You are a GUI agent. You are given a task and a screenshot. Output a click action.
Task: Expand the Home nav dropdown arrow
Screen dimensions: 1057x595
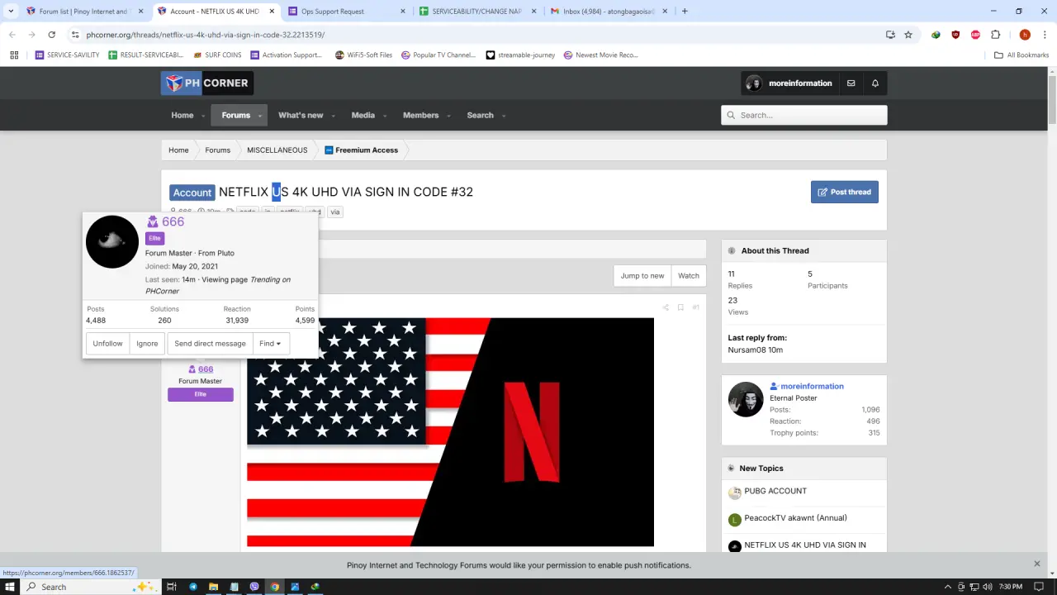click(x=203, y=116)
